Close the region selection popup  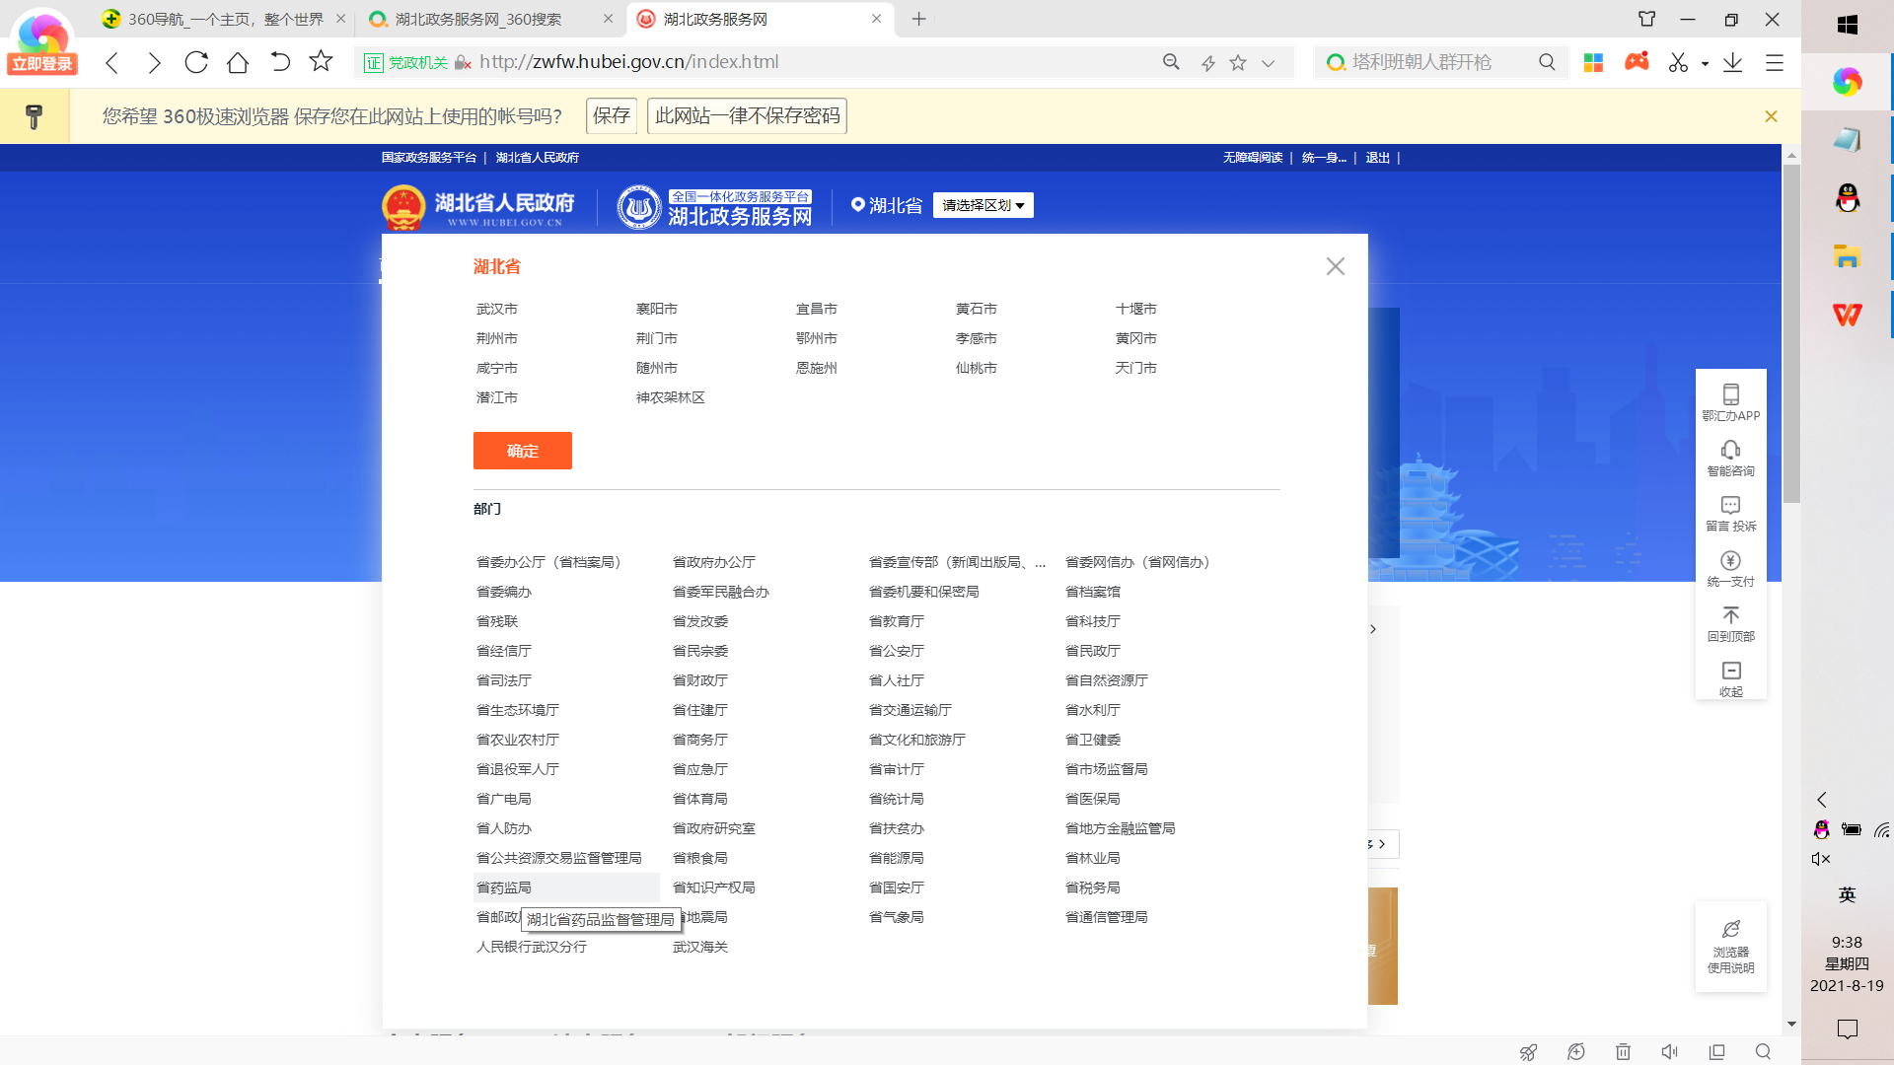[1336, 266]
